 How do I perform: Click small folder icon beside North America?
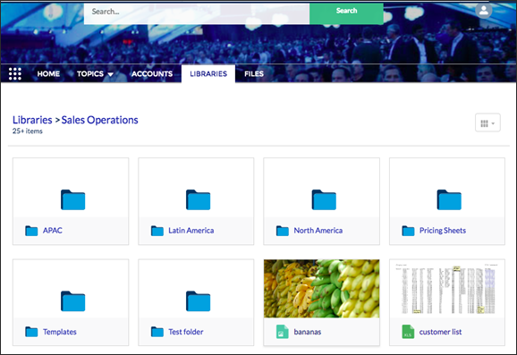tap(283, 231)
